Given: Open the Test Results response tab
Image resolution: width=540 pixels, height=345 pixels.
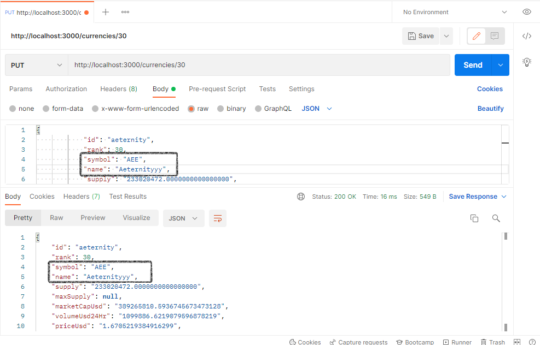Looking at the screenshot, I should click(127, 196).
